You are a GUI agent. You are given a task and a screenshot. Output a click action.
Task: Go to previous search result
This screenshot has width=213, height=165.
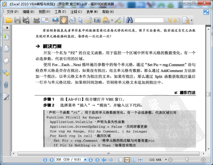point(169,20)
